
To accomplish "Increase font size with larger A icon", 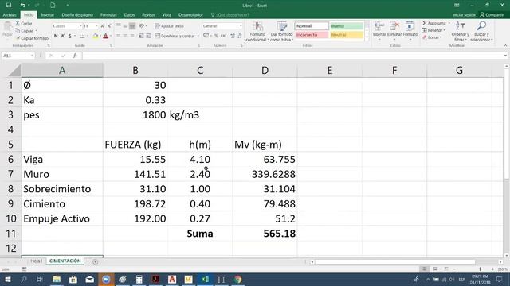I will pyautogui.click(x=103, y=26).
